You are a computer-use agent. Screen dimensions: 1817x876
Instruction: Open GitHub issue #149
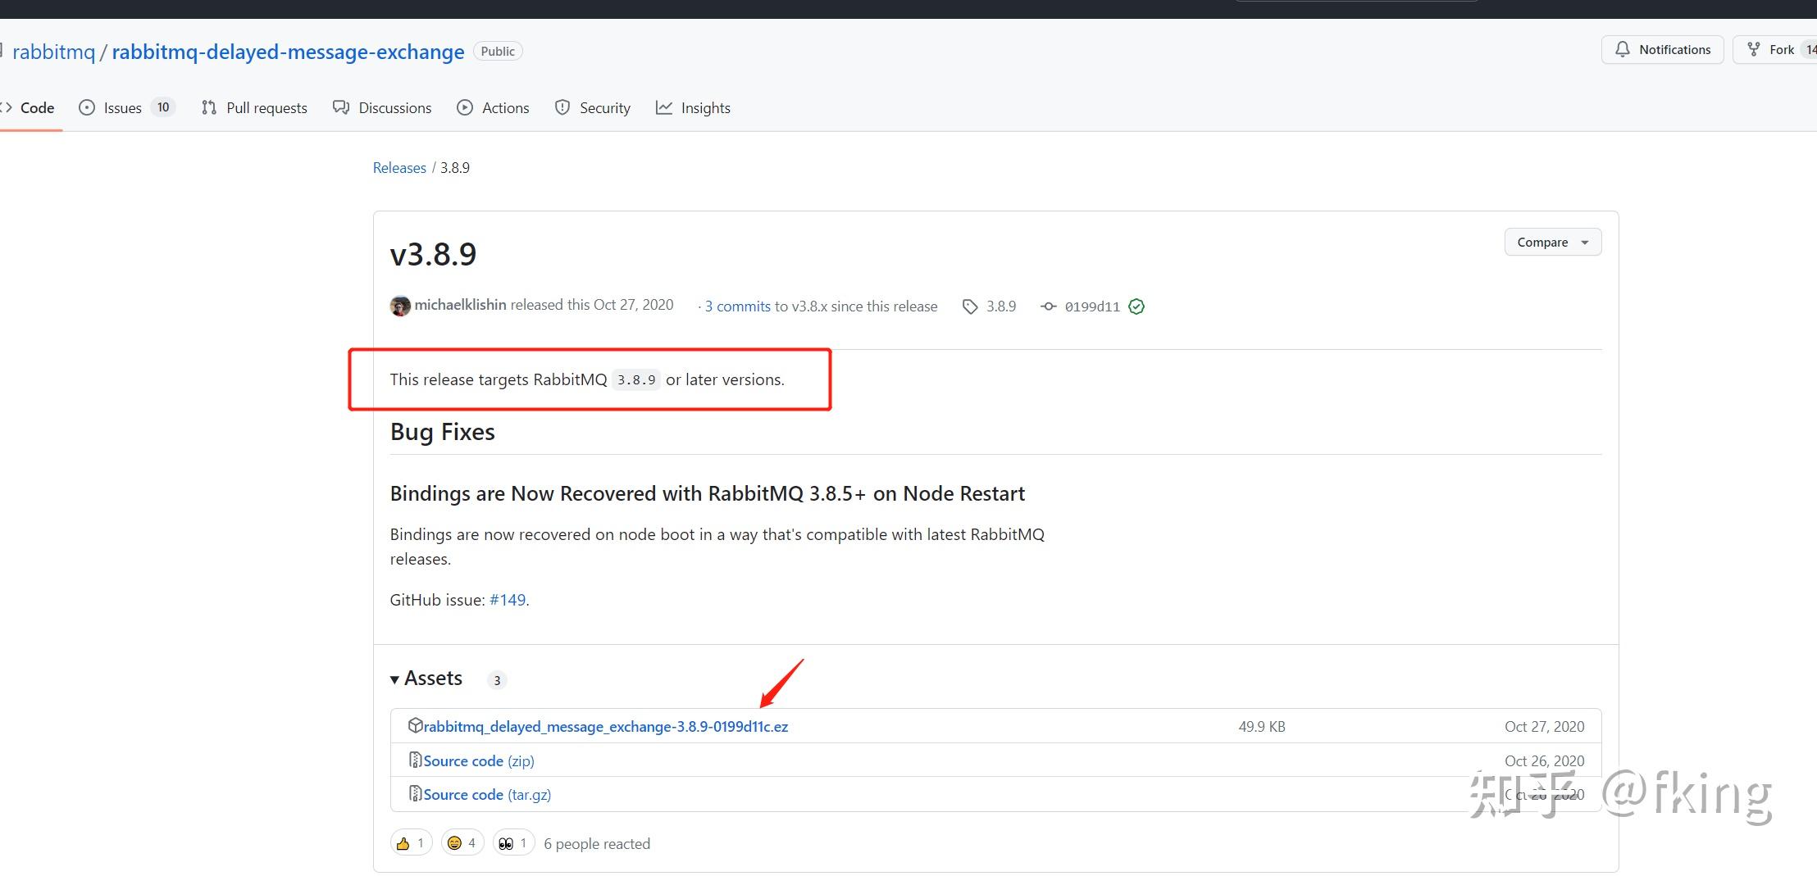(x=508, y=600)
